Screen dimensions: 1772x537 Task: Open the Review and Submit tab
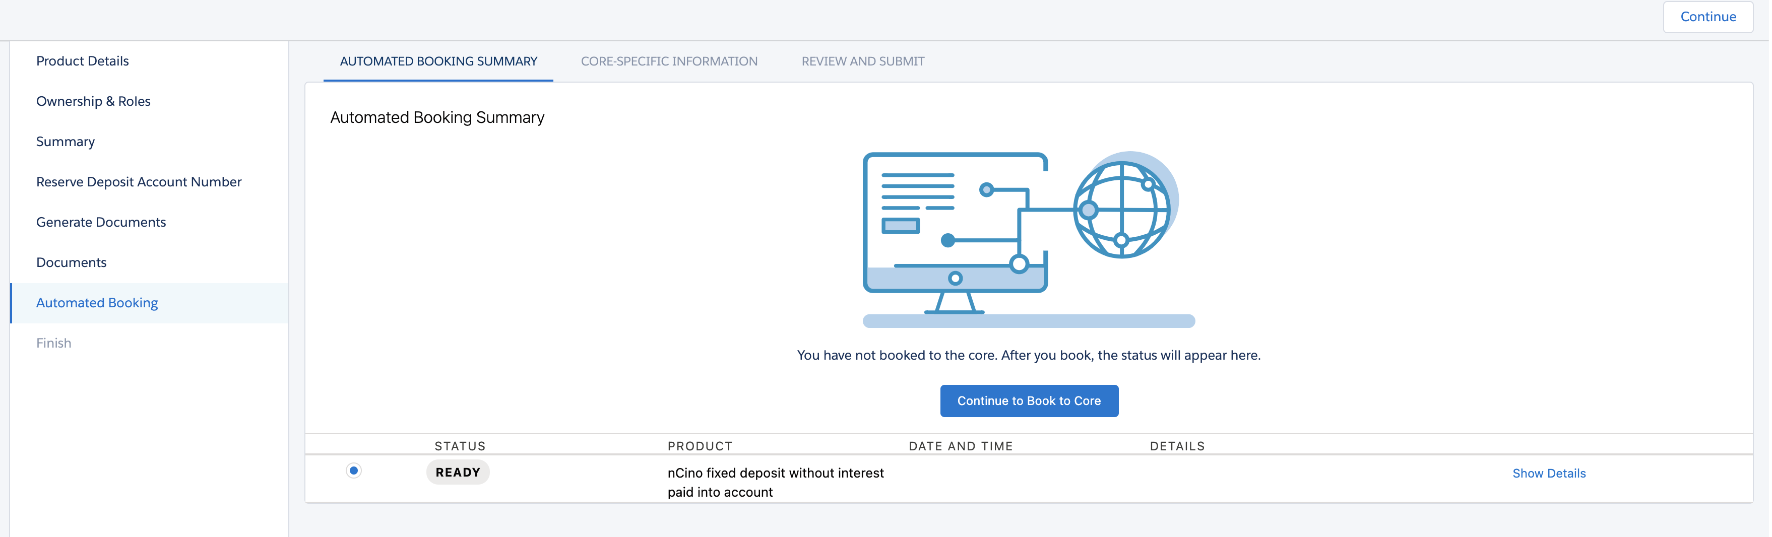coord(862,61)
